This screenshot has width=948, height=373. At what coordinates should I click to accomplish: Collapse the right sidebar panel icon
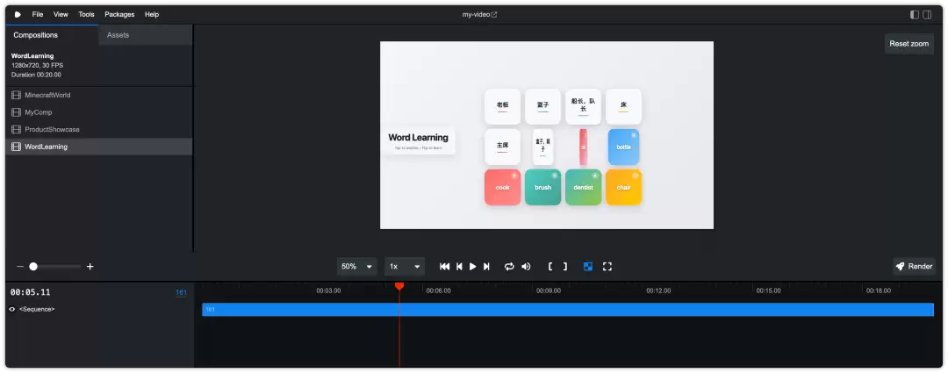pos(927,15)
